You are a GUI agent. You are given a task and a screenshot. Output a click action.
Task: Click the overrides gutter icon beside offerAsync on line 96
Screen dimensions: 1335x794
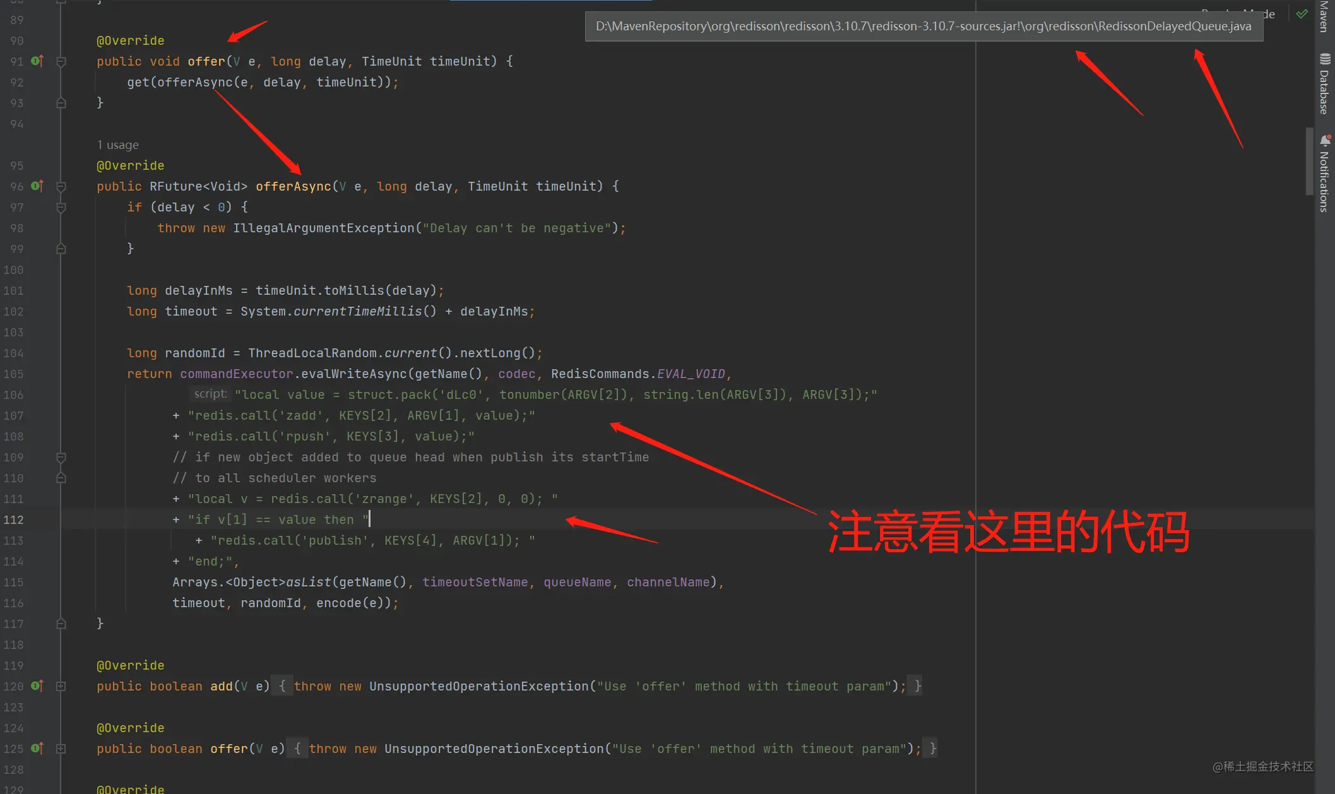point(37,186)
